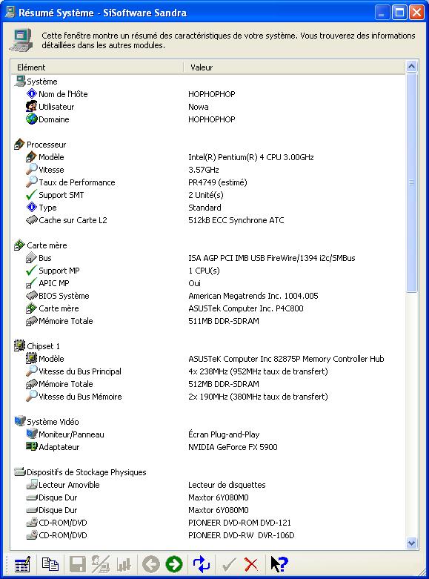Open the context help cursor icon
Screen dimensions: 429x579
[279, 564]
